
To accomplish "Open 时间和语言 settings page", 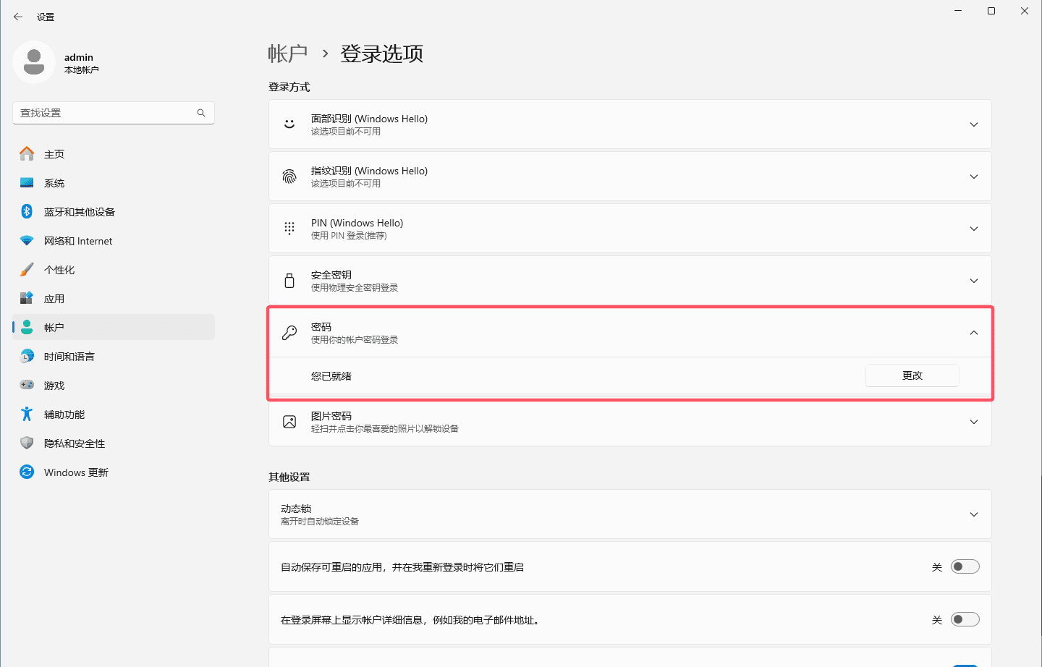I will 114,356.
